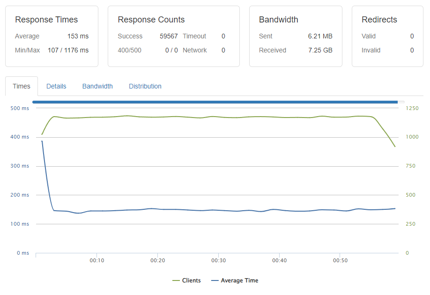Toggle the Average Time legend entry
This screenshot has height=295, width=430.
235,280
